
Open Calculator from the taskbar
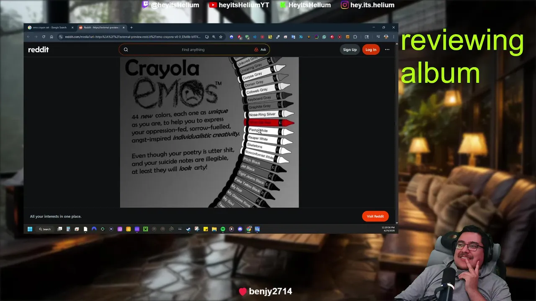(68, 229)
